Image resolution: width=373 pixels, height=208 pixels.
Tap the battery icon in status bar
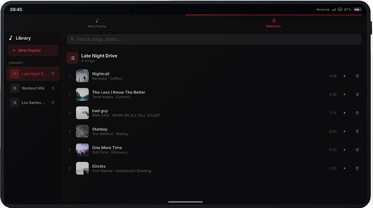pos(357,10)
